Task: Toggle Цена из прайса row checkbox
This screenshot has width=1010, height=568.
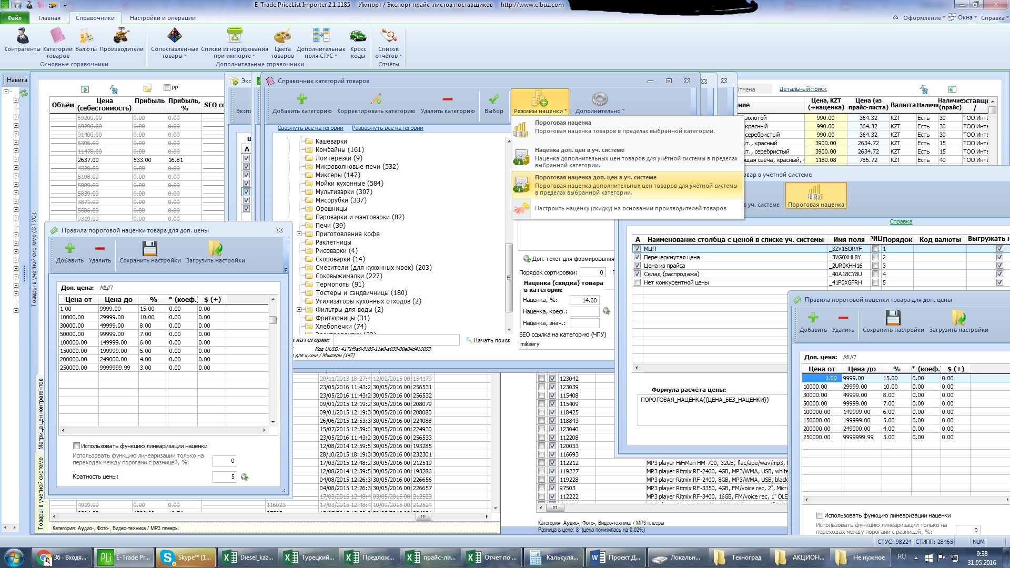Action: 638,266
